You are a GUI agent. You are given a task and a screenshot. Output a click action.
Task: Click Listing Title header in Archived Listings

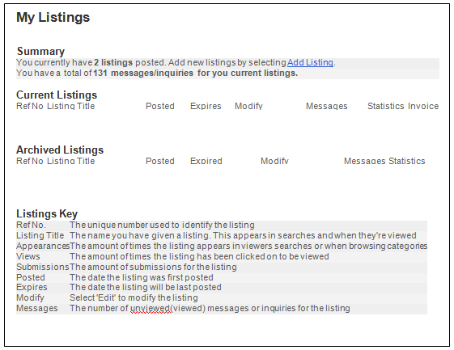[71, 161]
